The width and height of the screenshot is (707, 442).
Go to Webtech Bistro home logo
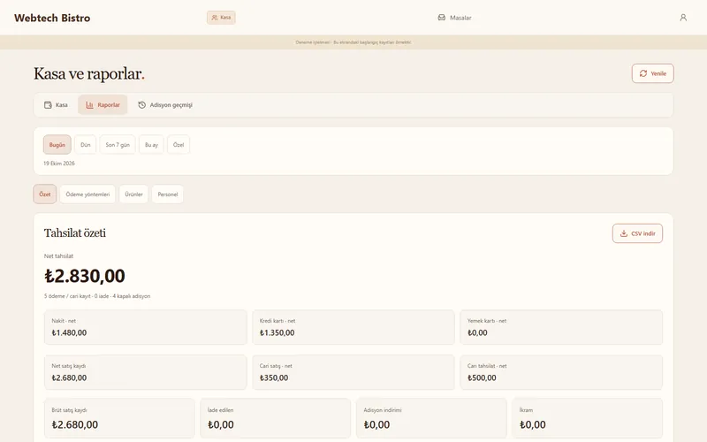coord(52,18)
